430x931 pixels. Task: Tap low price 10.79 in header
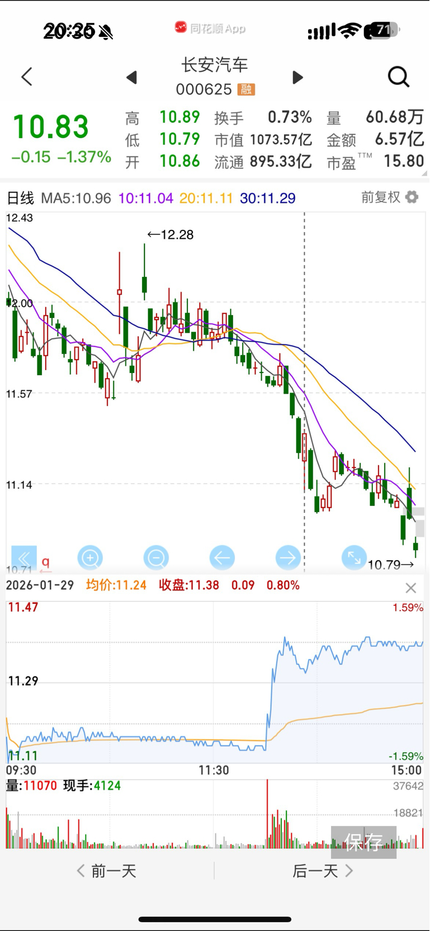click(x=179, y=139)
